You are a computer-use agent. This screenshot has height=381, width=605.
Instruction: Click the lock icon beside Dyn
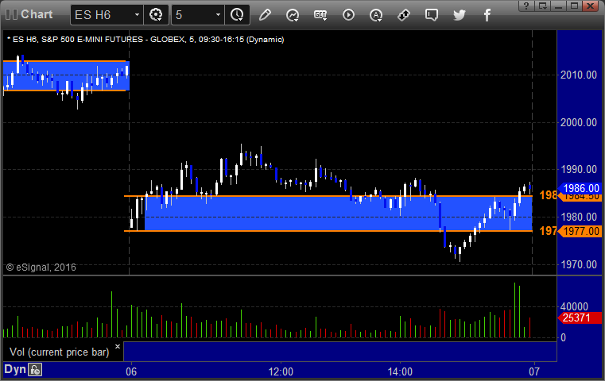click(x=35, y=370)
